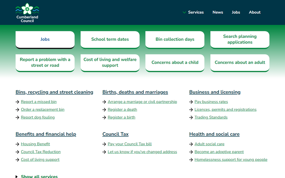Click Report a problem with street tile
The height and width of the screenshot is (178, 285).
click(45, 62)
